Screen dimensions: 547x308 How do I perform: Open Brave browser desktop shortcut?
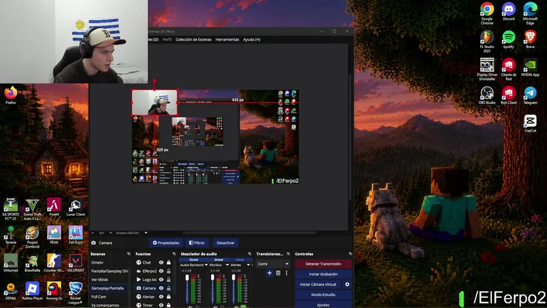point(530,39)
